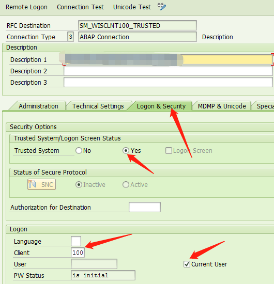Screen dimensions: 274x284
Task: Click the Authorization for Destination field
Action: pos(145,207)
